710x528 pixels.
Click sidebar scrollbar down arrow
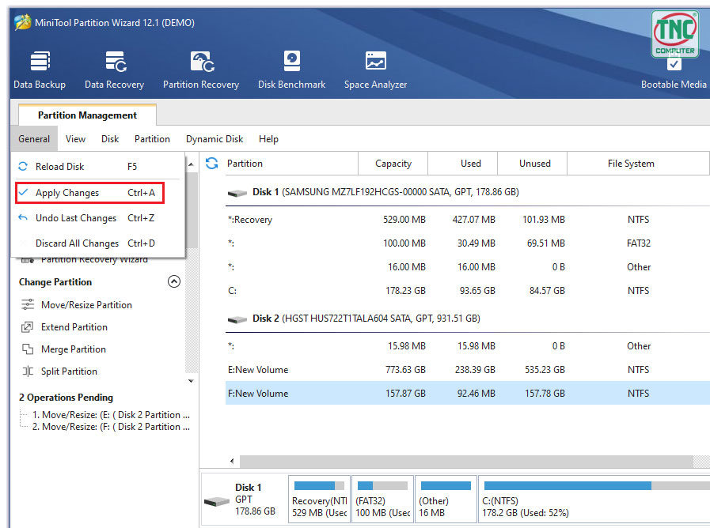[x=191, y=381]
